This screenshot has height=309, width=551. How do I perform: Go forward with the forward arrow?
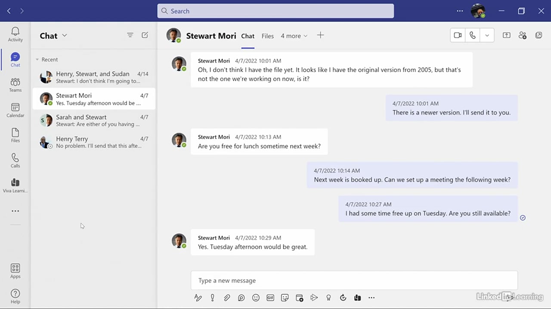[22, 11]
